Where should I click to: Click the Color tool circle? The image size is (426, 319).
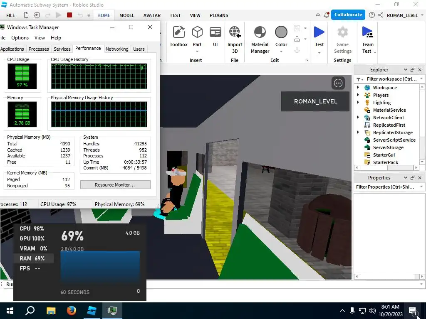coord(281,32)
